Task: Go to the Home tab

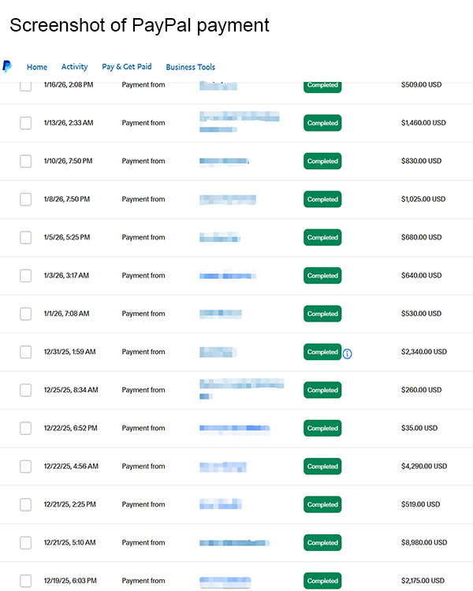Action: (x=37, y=67)
